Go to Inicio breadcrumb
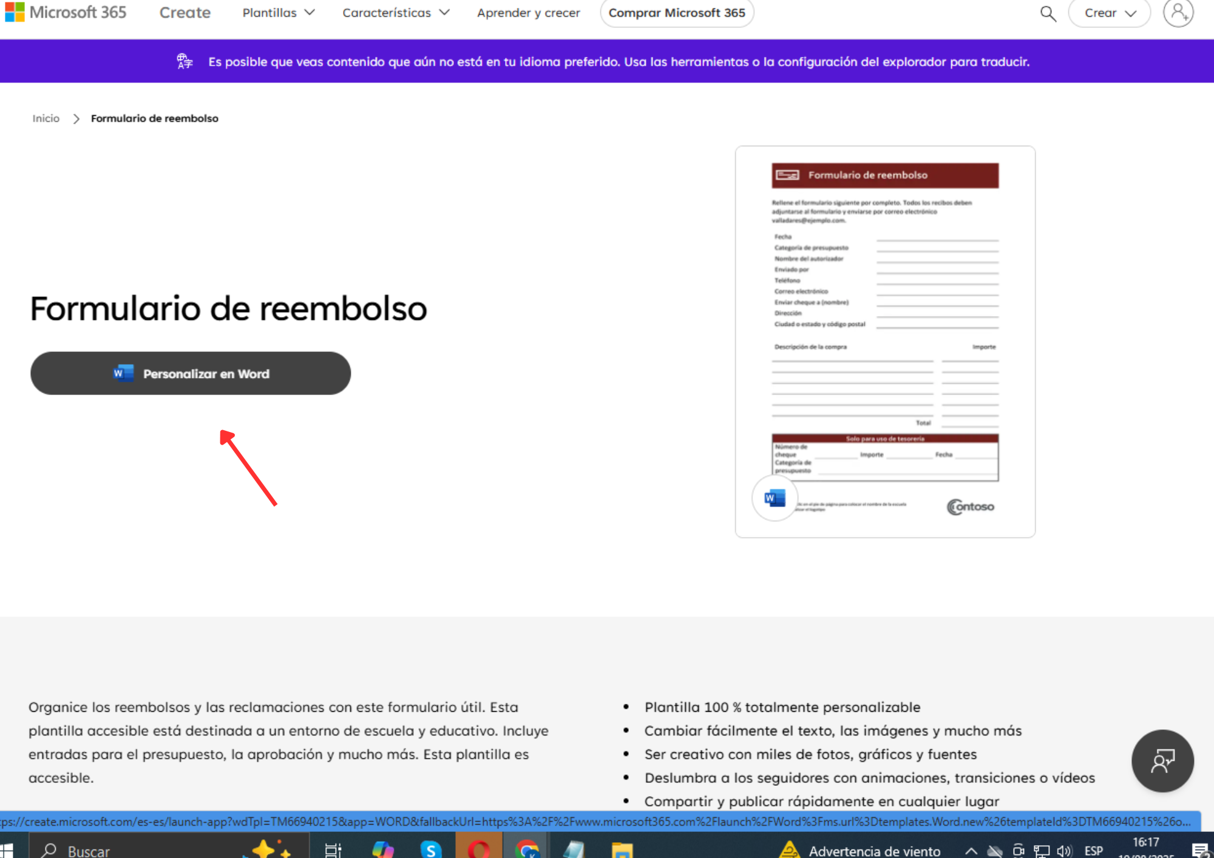1214x858 pixels. click(x=46, y=118)
